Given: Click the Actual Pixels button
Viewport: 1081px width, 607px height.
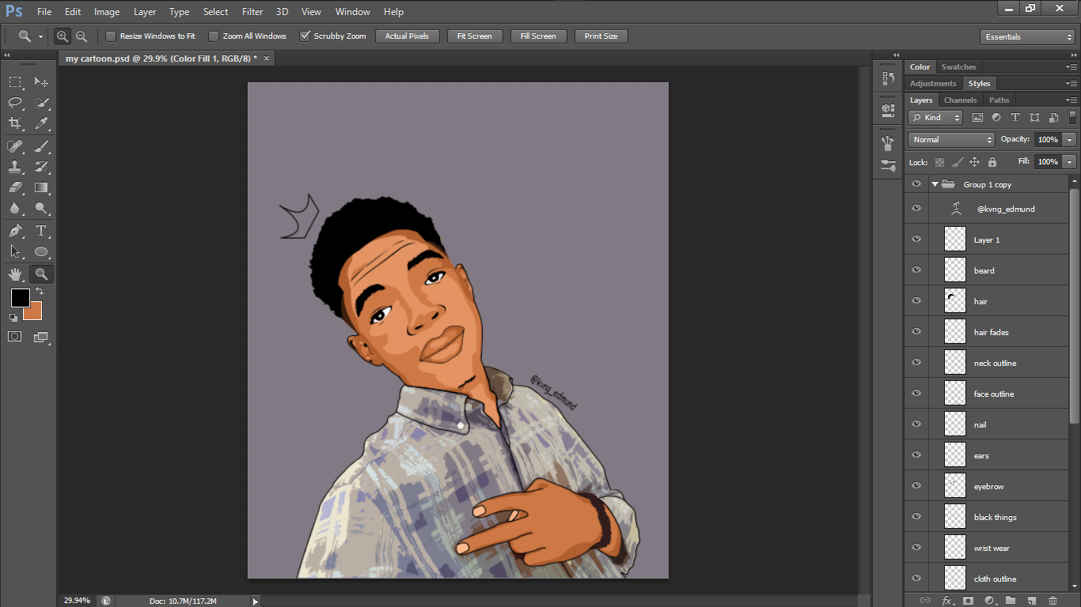Looking at the screenshot, I should click(x=407, y=36).
